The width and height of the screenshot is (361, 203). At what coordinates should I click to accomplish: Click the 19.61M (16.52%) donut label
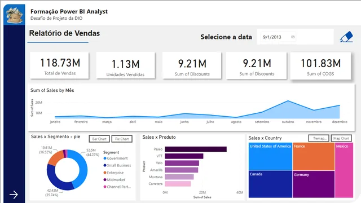pos(46,150)
